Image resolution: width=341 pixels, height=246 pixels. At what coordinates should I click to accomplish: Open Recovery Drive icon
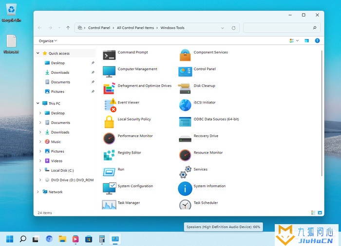click(x=185, y=139)
